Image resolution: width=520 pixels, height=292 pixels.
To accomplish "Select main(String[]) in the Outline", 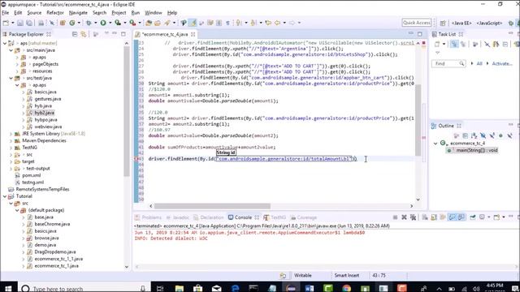I will [477, 150].
